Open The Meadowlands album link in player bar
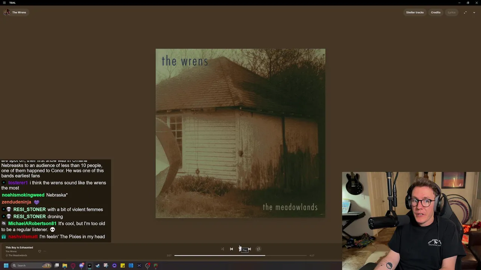The height and width of the screenshot is (270, 481). [18, 255]
